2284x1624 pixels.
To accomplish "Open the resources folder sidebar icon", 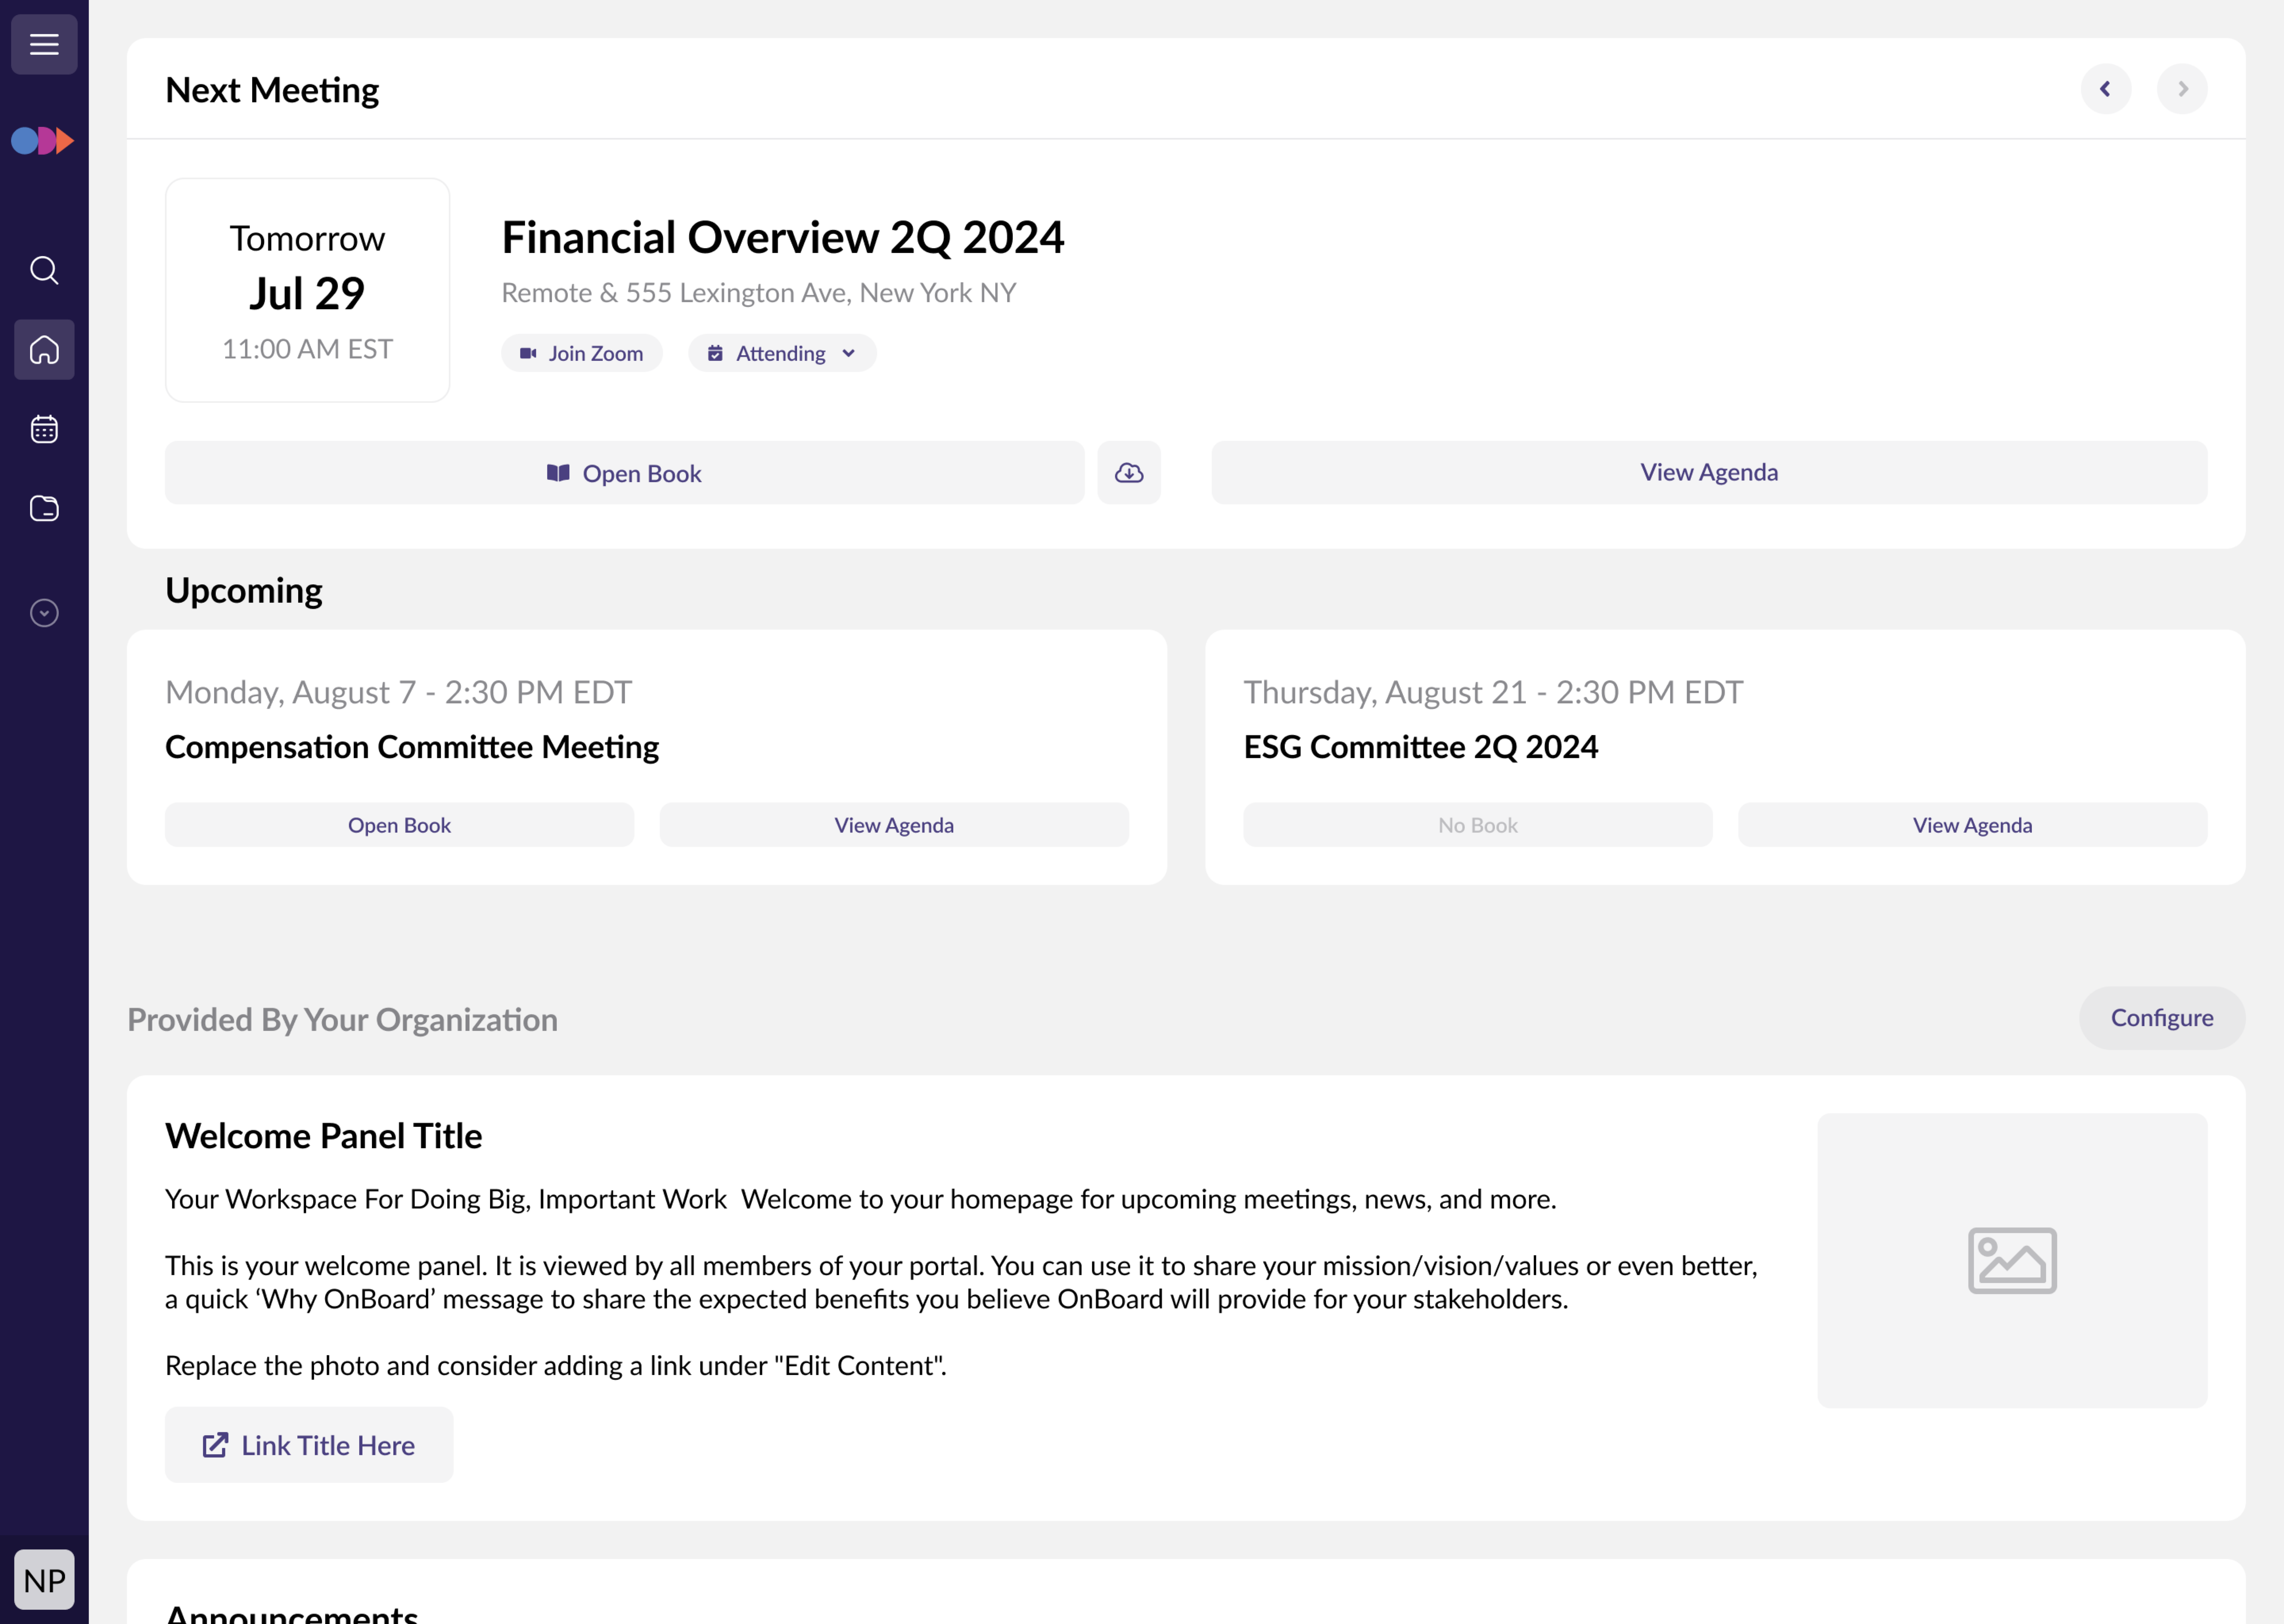I will (44, 509).
